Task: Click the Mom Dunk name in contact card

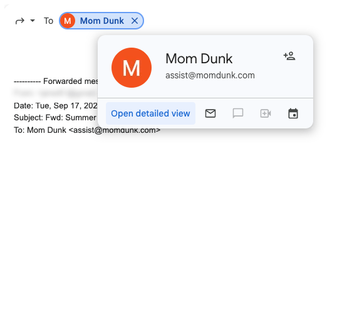Action: (199, 59)
